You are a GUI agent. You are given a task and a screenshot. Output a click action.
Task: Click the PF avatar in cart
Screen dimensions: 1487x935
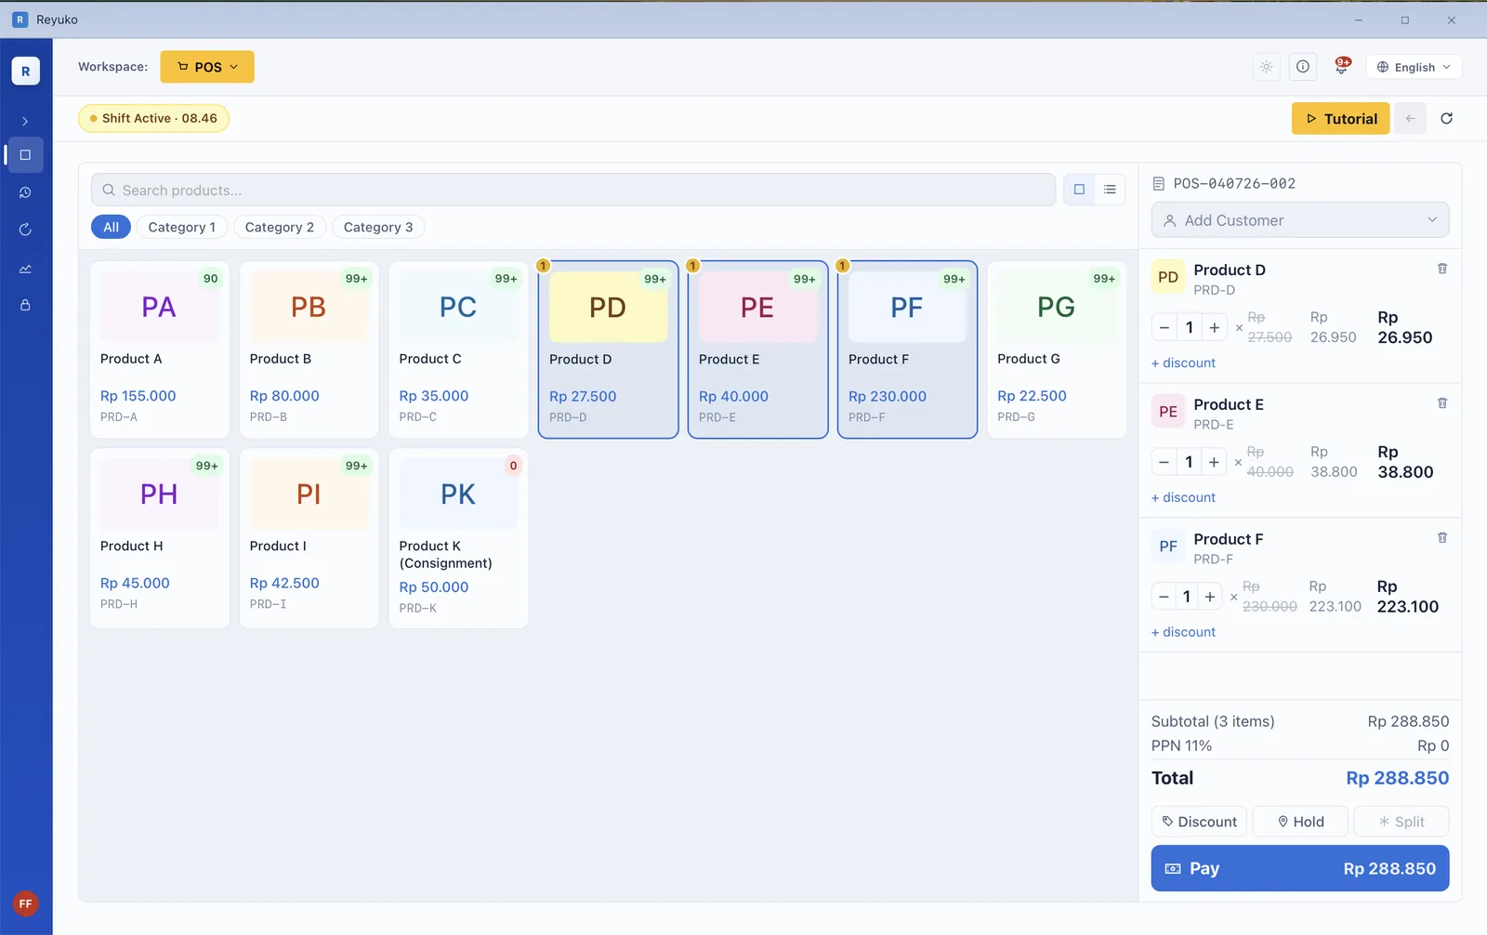click(x=1168, y=547)
